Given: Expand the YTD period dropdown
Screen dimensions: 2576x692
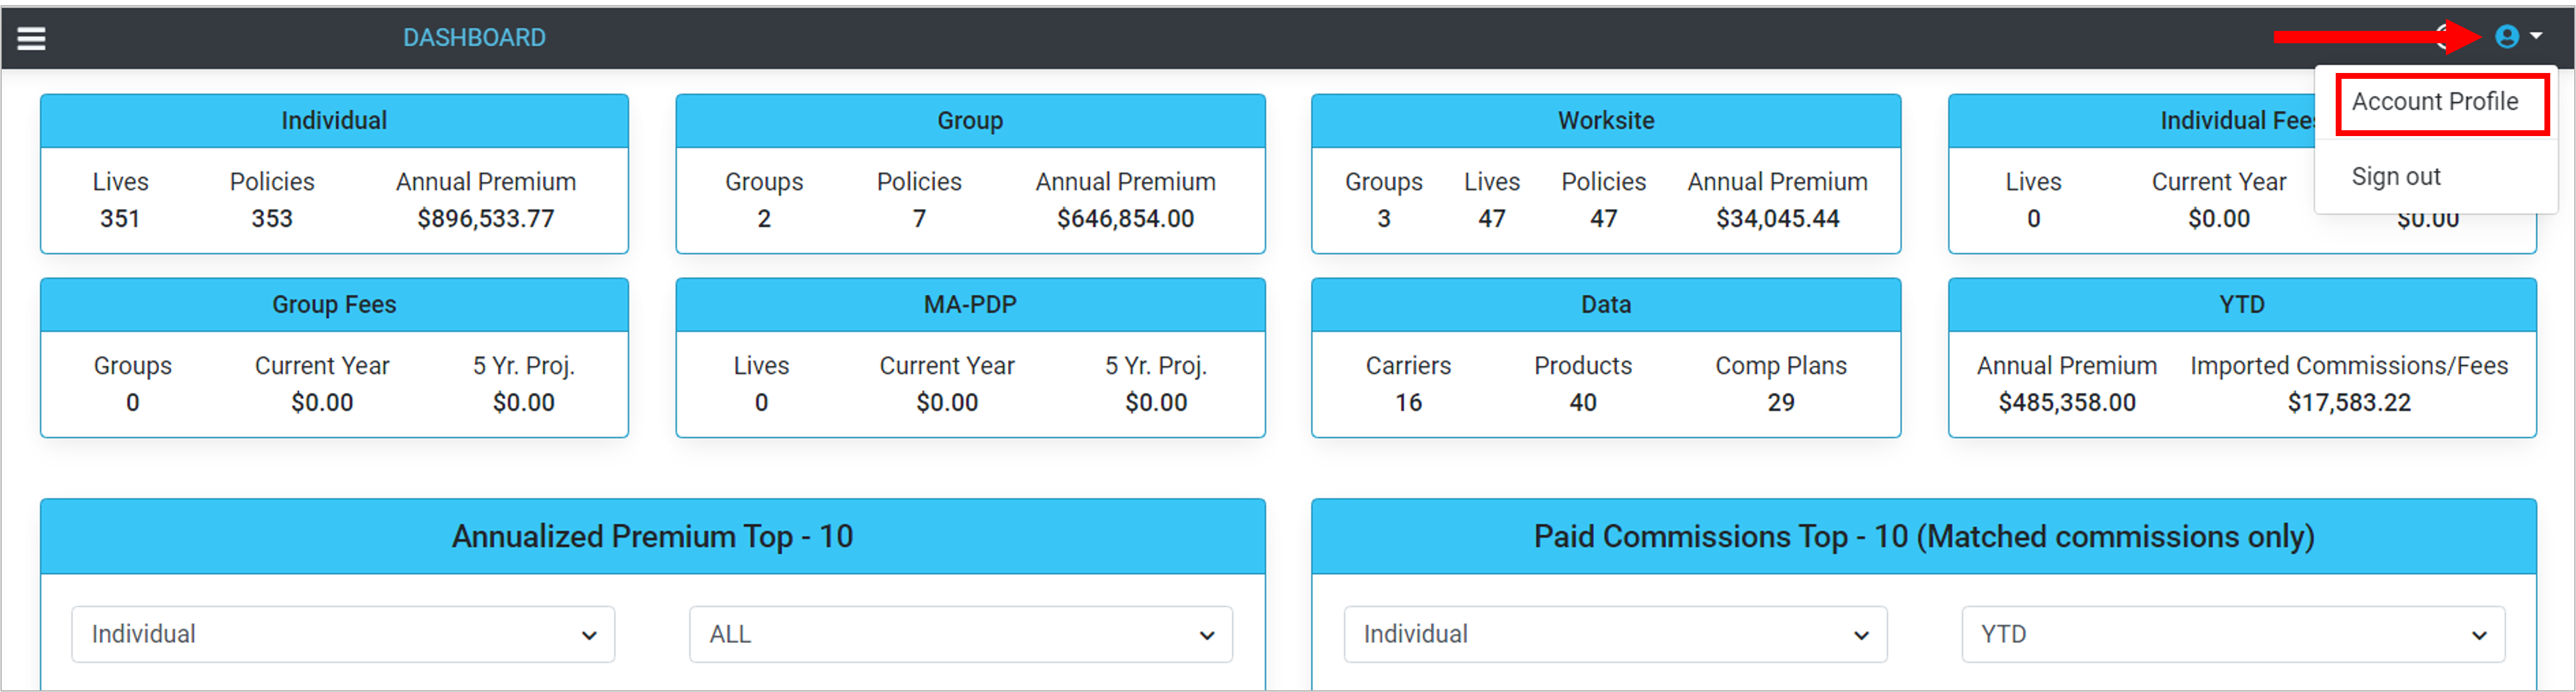Looking at the screenshot, I should 2232,634.
